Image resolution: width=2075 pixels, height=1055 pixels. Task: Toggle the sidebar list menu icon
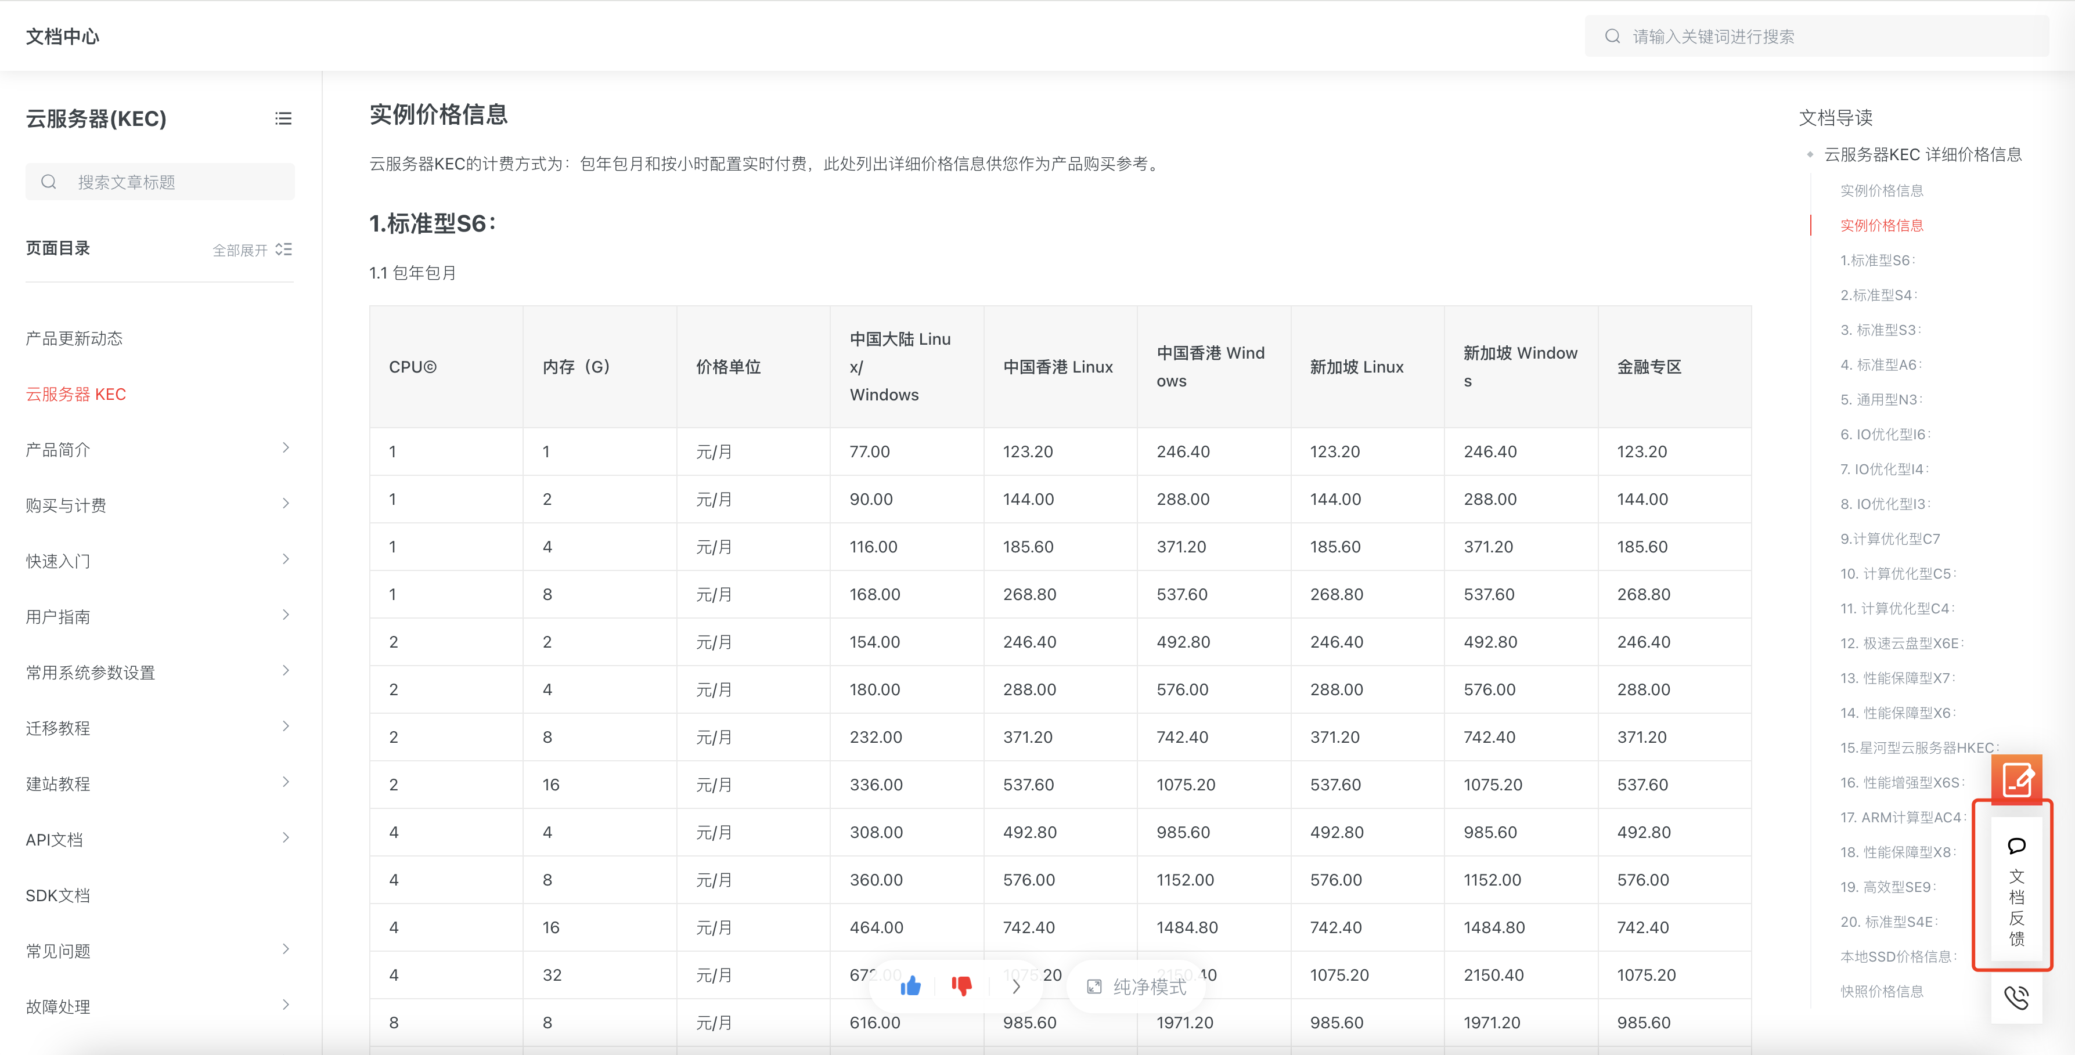283,118
